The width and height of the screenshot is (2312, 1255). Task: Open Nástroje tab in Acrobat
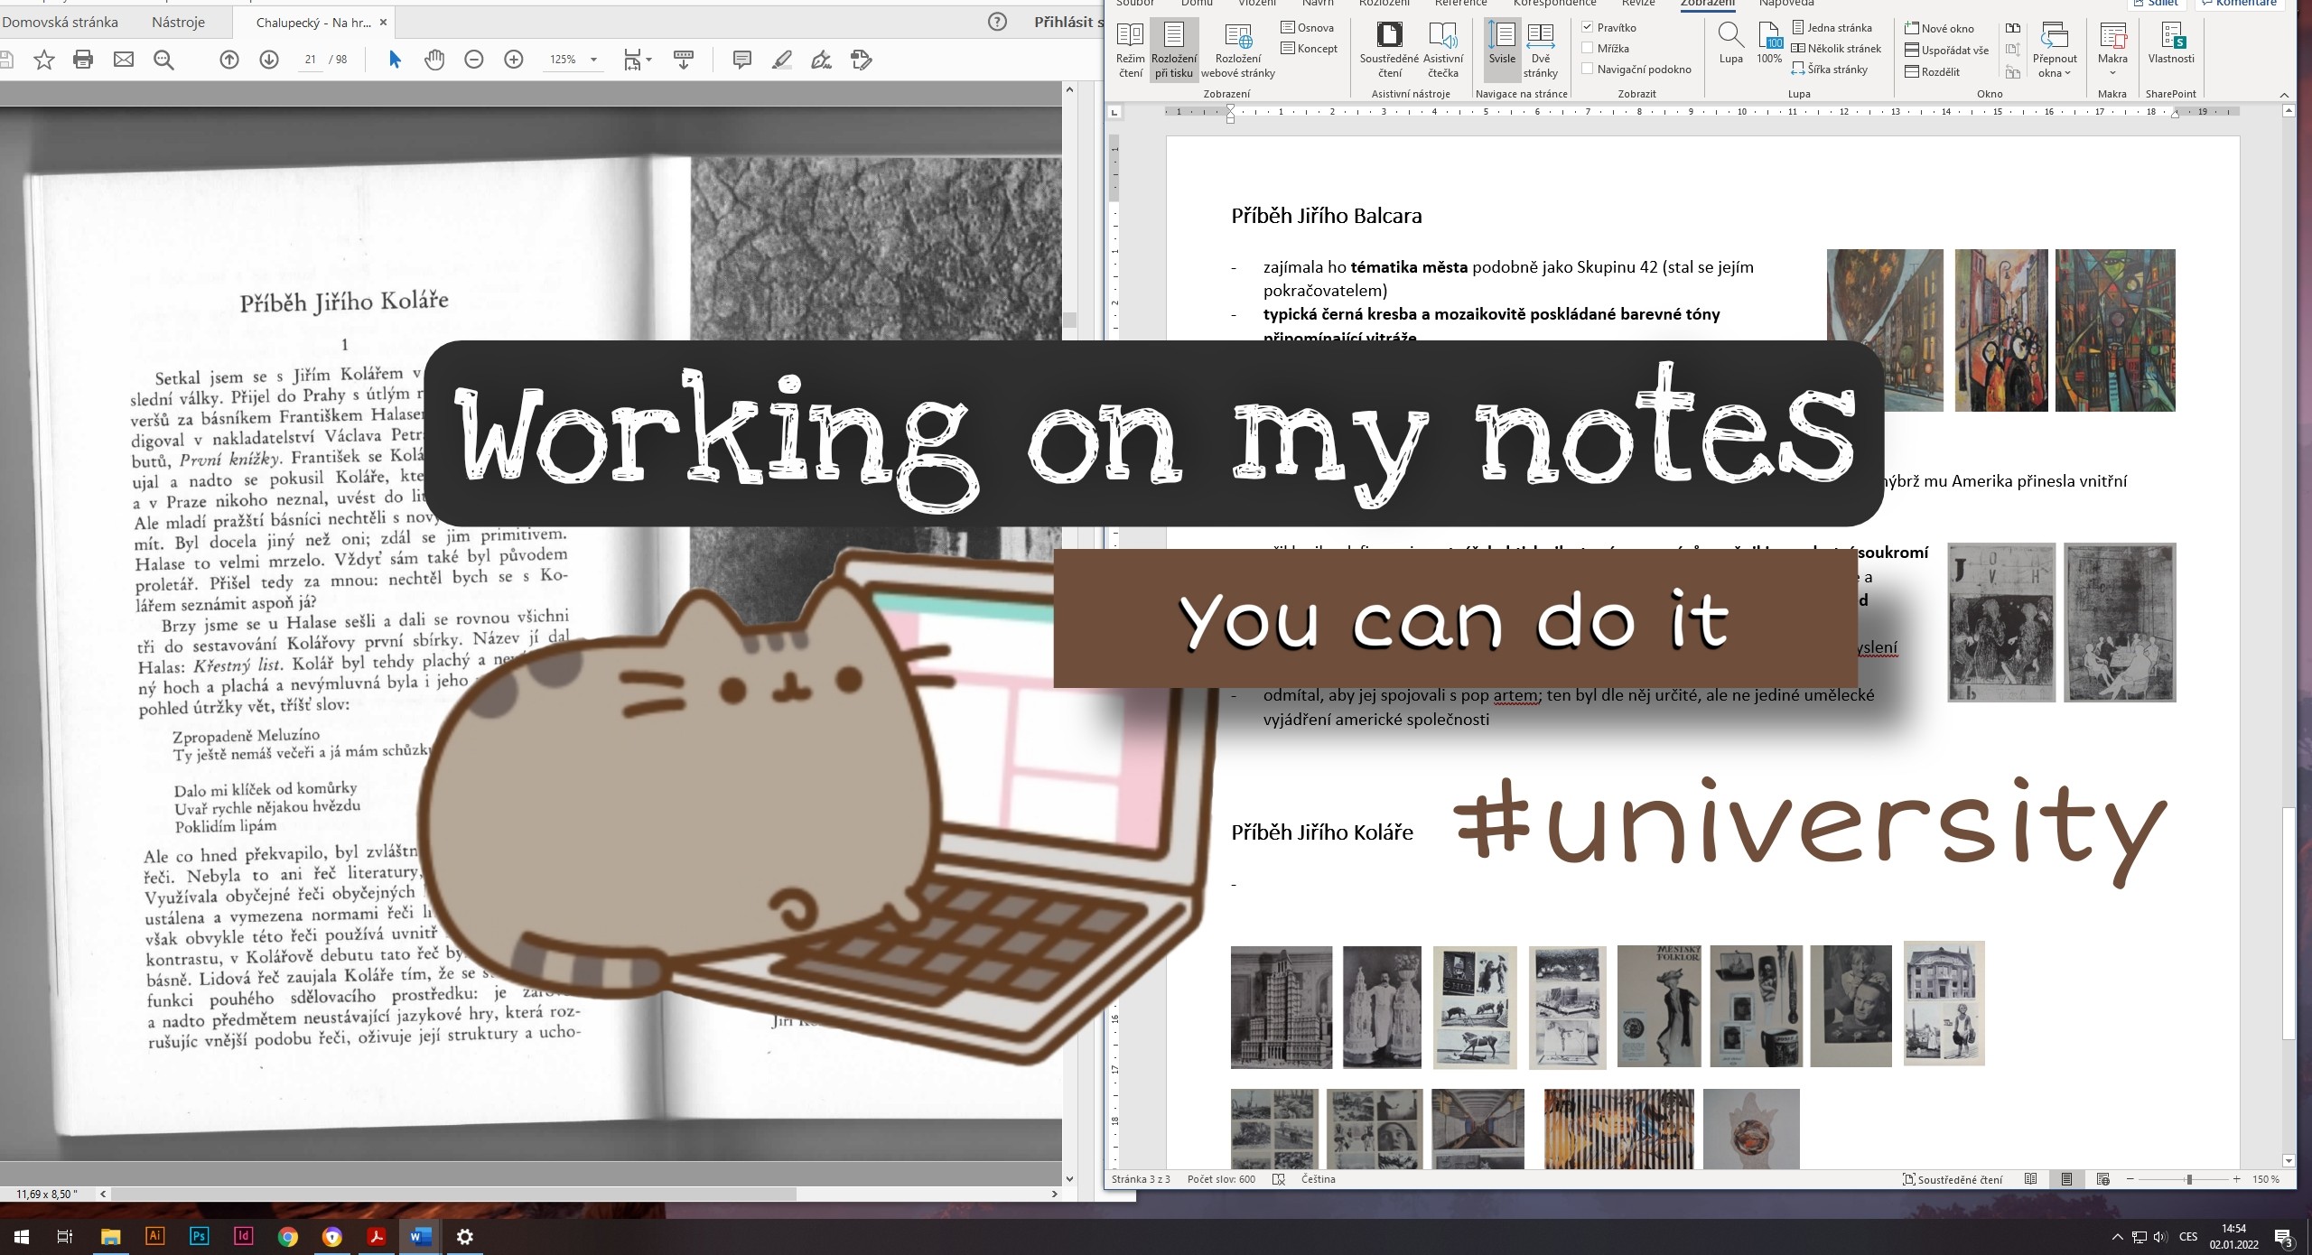point(179,22)
